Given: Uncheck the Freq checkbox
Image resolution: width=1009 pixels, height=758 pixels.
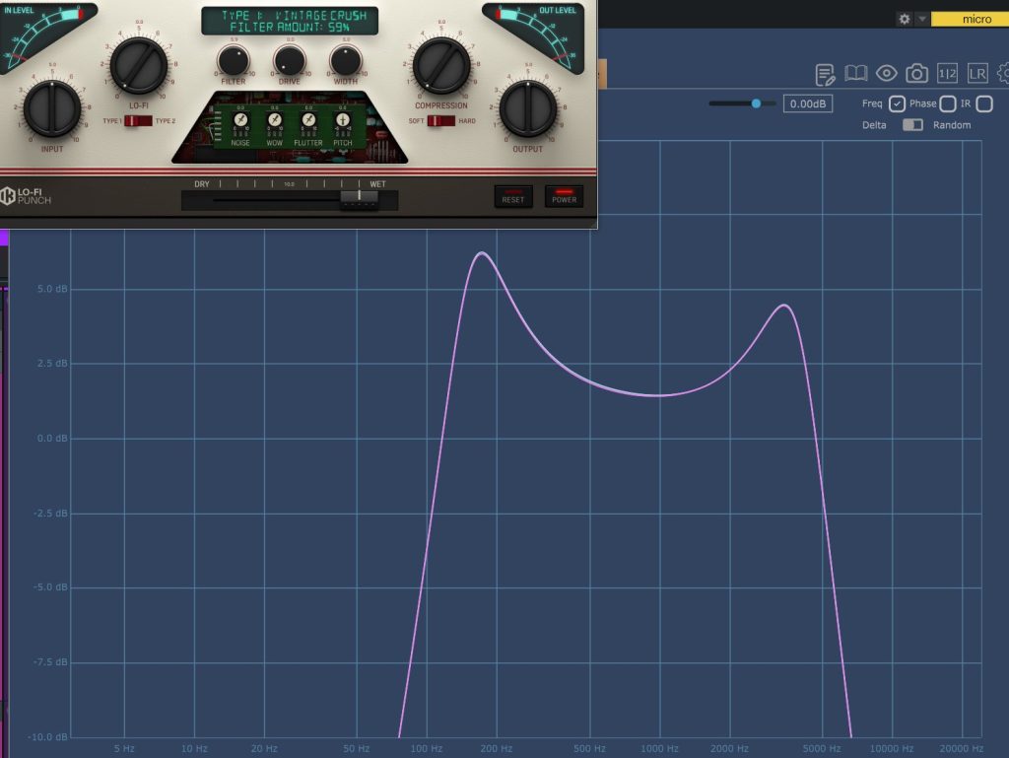Looking at the screenshot, I should pyautogui.click(x=897, y=103).
